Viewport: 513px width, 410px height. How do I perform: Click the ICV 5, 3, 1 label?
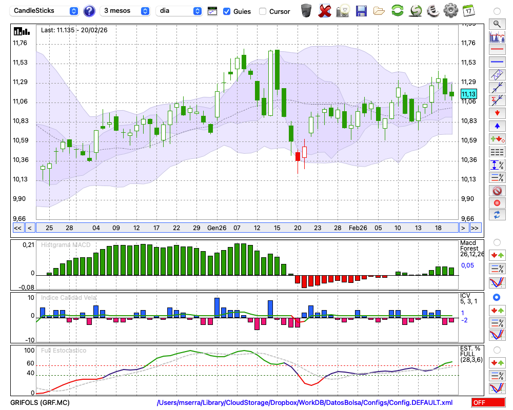coord(468,298)
